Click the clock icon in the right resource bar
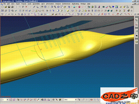139x104 pixels. tap(137, 42)
